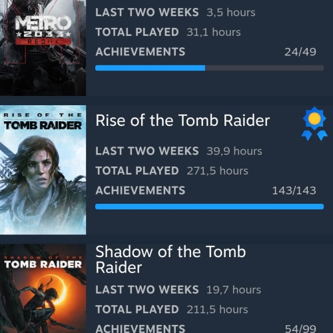Image resolution: width=333 pixels, height=333 pixels.
Task: Click ACHIEVEMENTS label under Shadow of Tomb Raider
Action: point(141,329)
